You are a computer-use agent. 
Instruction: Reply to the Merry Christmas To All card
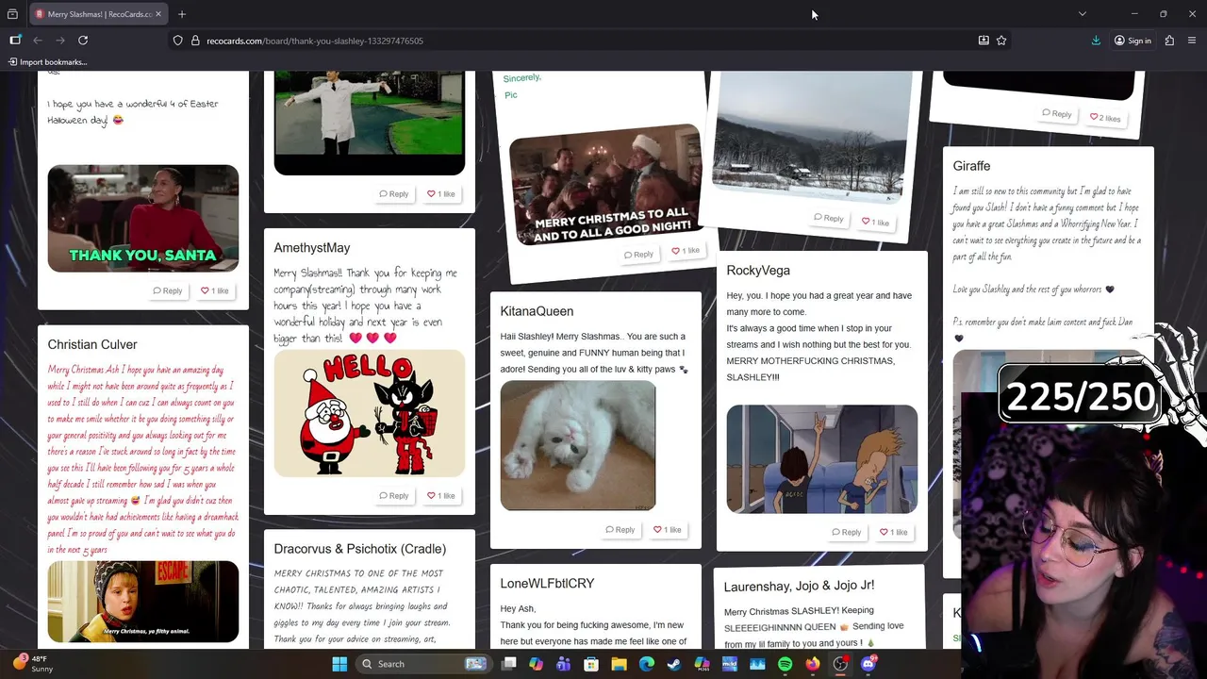(x=638, y=255)
